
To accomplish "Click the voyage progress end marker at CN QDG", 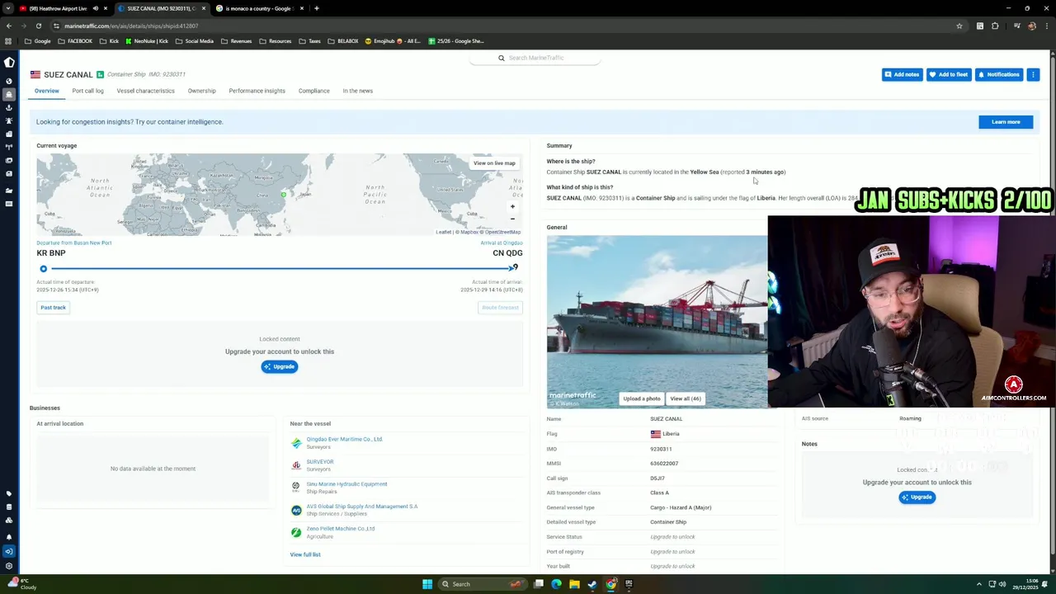I will click(x=514, y=267).
